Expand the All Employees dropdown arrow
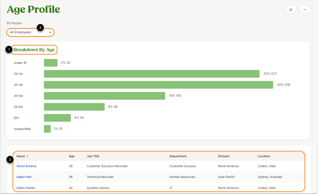Screen dimensions: 318x194 point(50,32)
